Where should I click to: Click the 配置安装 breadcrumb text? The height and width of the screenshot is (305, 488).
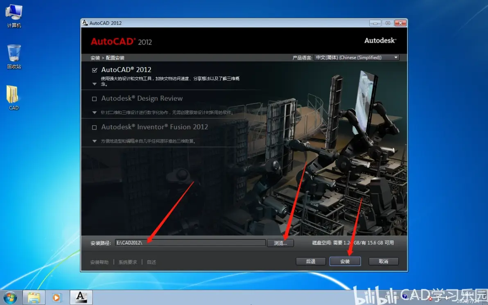pyautogui.click(x=115, y=58)
